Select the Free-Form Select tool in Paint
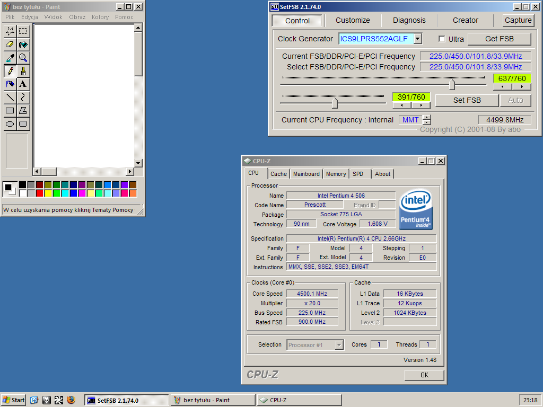543x407 pixels. coord(10,31)
